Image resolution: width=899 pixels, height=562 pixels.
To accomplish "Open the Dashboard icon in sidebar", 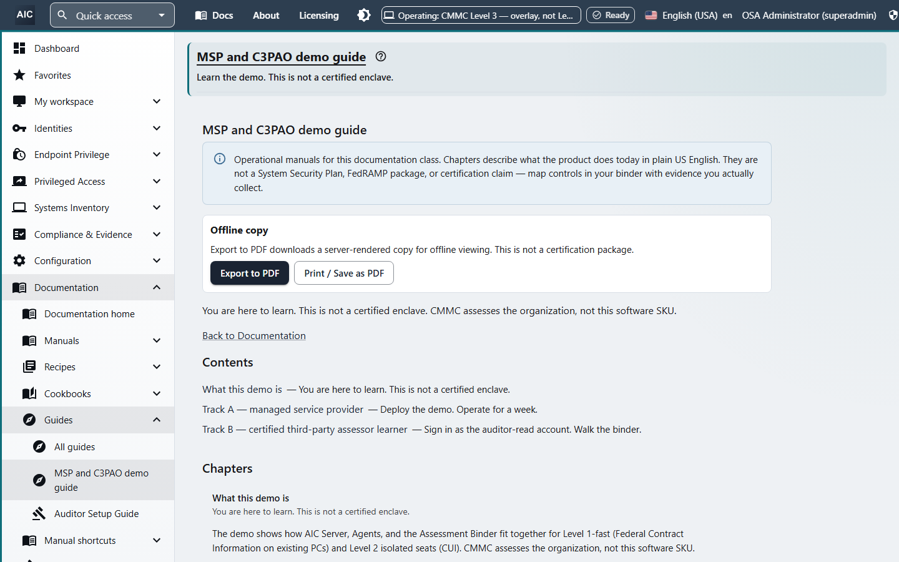I will pyautogui.click(x=19, y=48).
